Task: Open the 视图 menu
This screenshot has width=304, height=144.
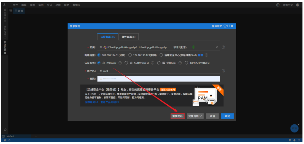Action: pyautogui.click(x=32, y=5)
